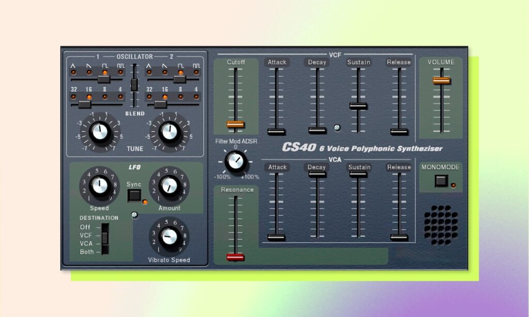Click the MONOMODE indicator LED
529x317 pixels.
point(454,185)
